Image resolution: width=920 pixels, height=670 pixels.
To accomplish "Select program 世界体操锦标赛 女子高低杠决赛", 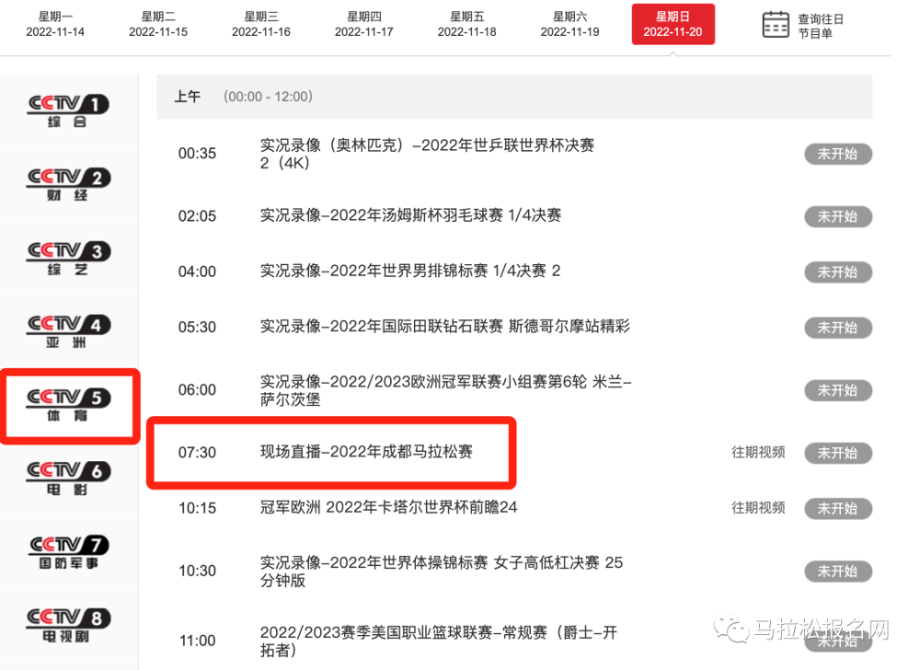I will point(442,571).
